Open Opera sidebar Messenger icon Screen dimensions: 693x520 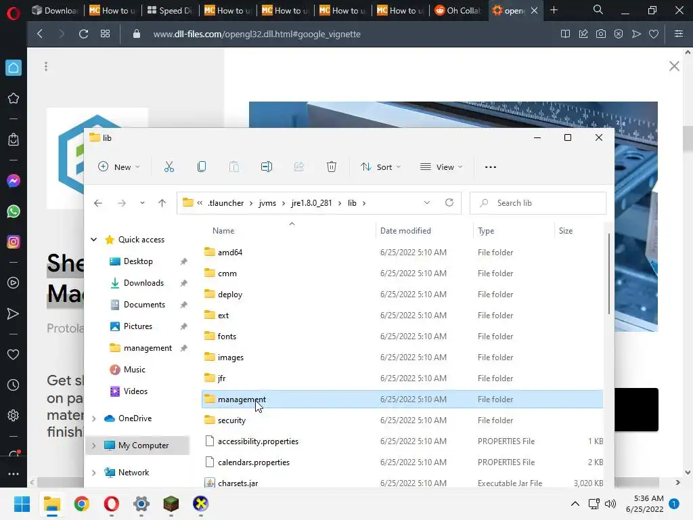pyautogui.click(x=14, y=181)
